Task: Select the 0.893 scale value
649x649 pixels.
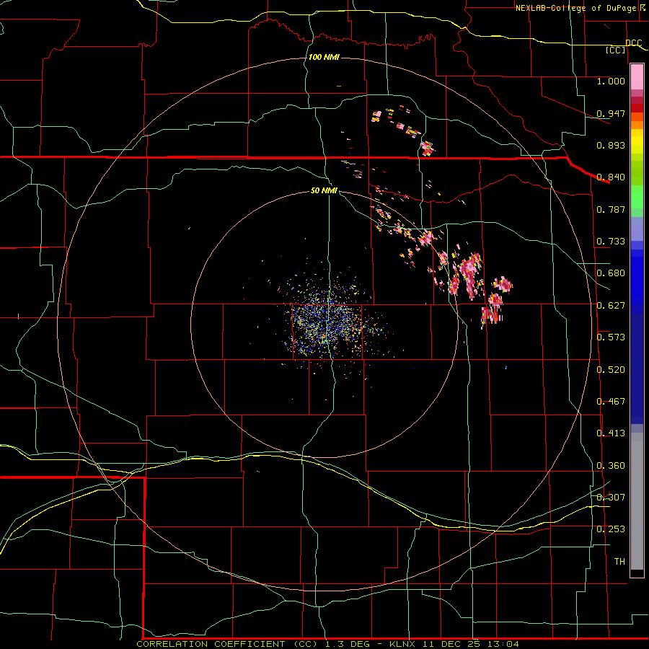Action: (611, 145)
